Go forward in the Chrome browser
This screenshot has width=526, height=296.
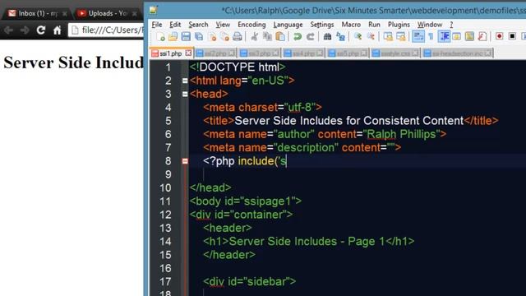tap(25, 30)
